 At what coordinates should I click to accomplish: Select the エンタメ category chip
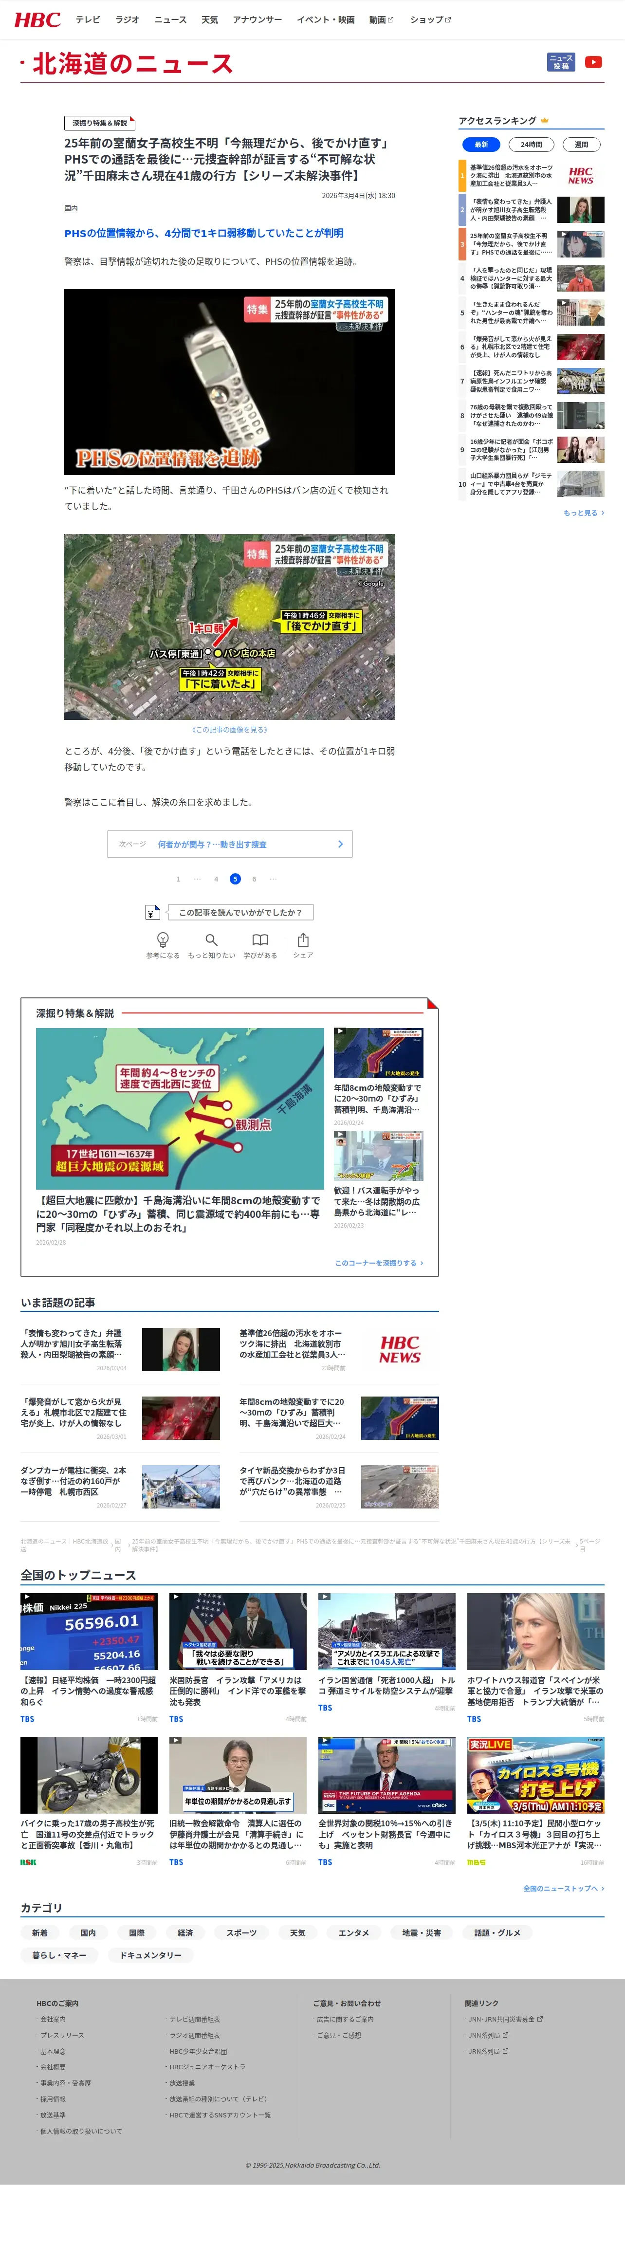point(354,1932)
